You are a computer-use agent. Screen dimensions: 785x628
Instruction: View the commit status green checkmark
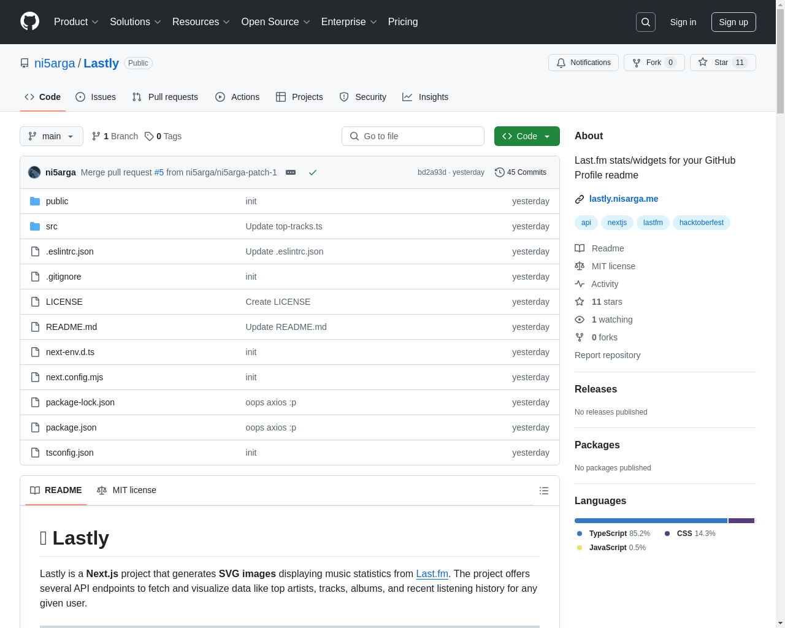click(x=313, y=172)
